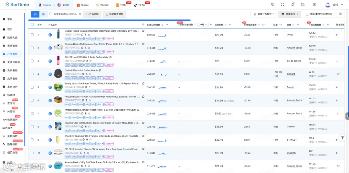
Task: Star the SOL DE JANEIRO product
Action: click(90, 61)
